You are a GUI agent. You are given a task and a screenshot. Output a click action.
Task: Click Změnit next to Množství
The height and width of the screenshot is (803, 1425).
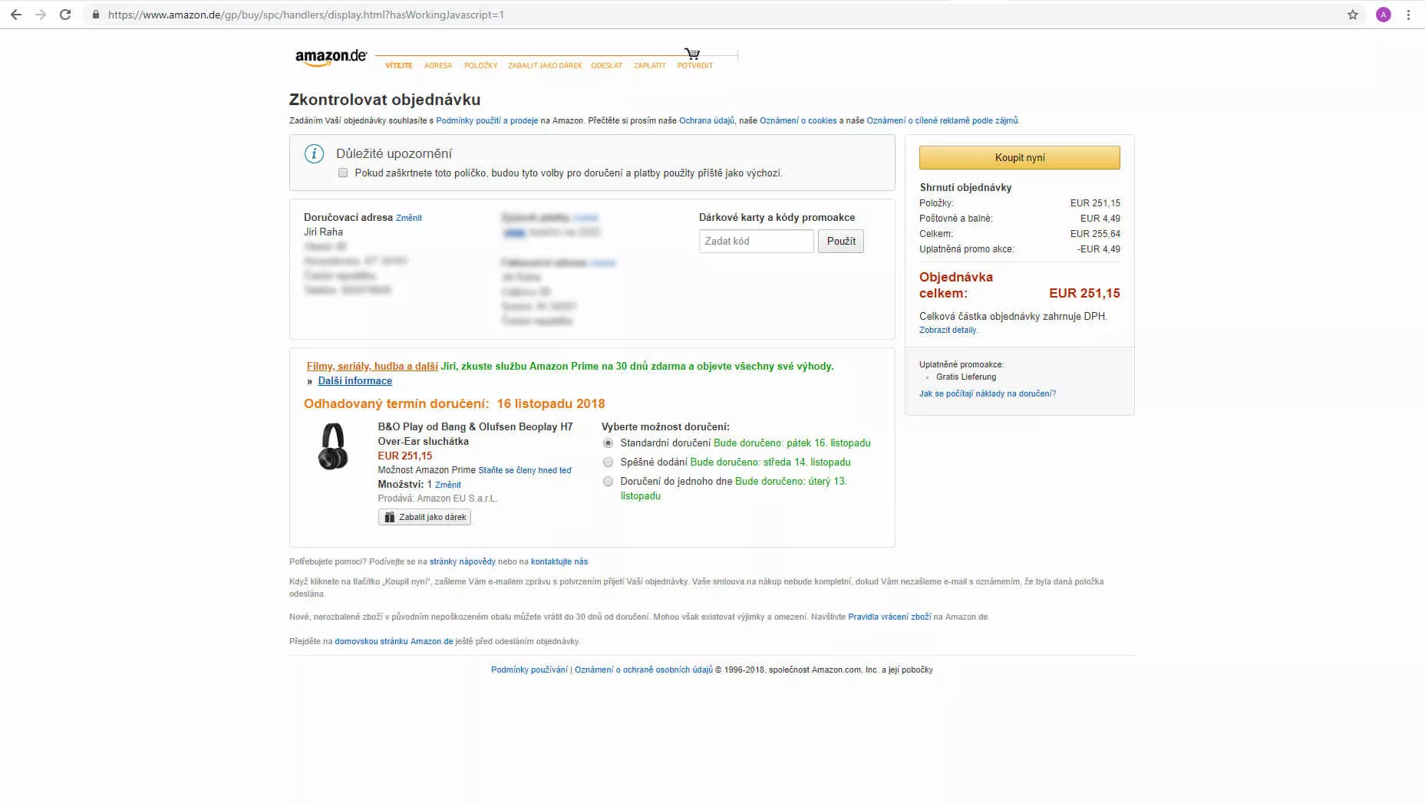[x=447, y=485]
